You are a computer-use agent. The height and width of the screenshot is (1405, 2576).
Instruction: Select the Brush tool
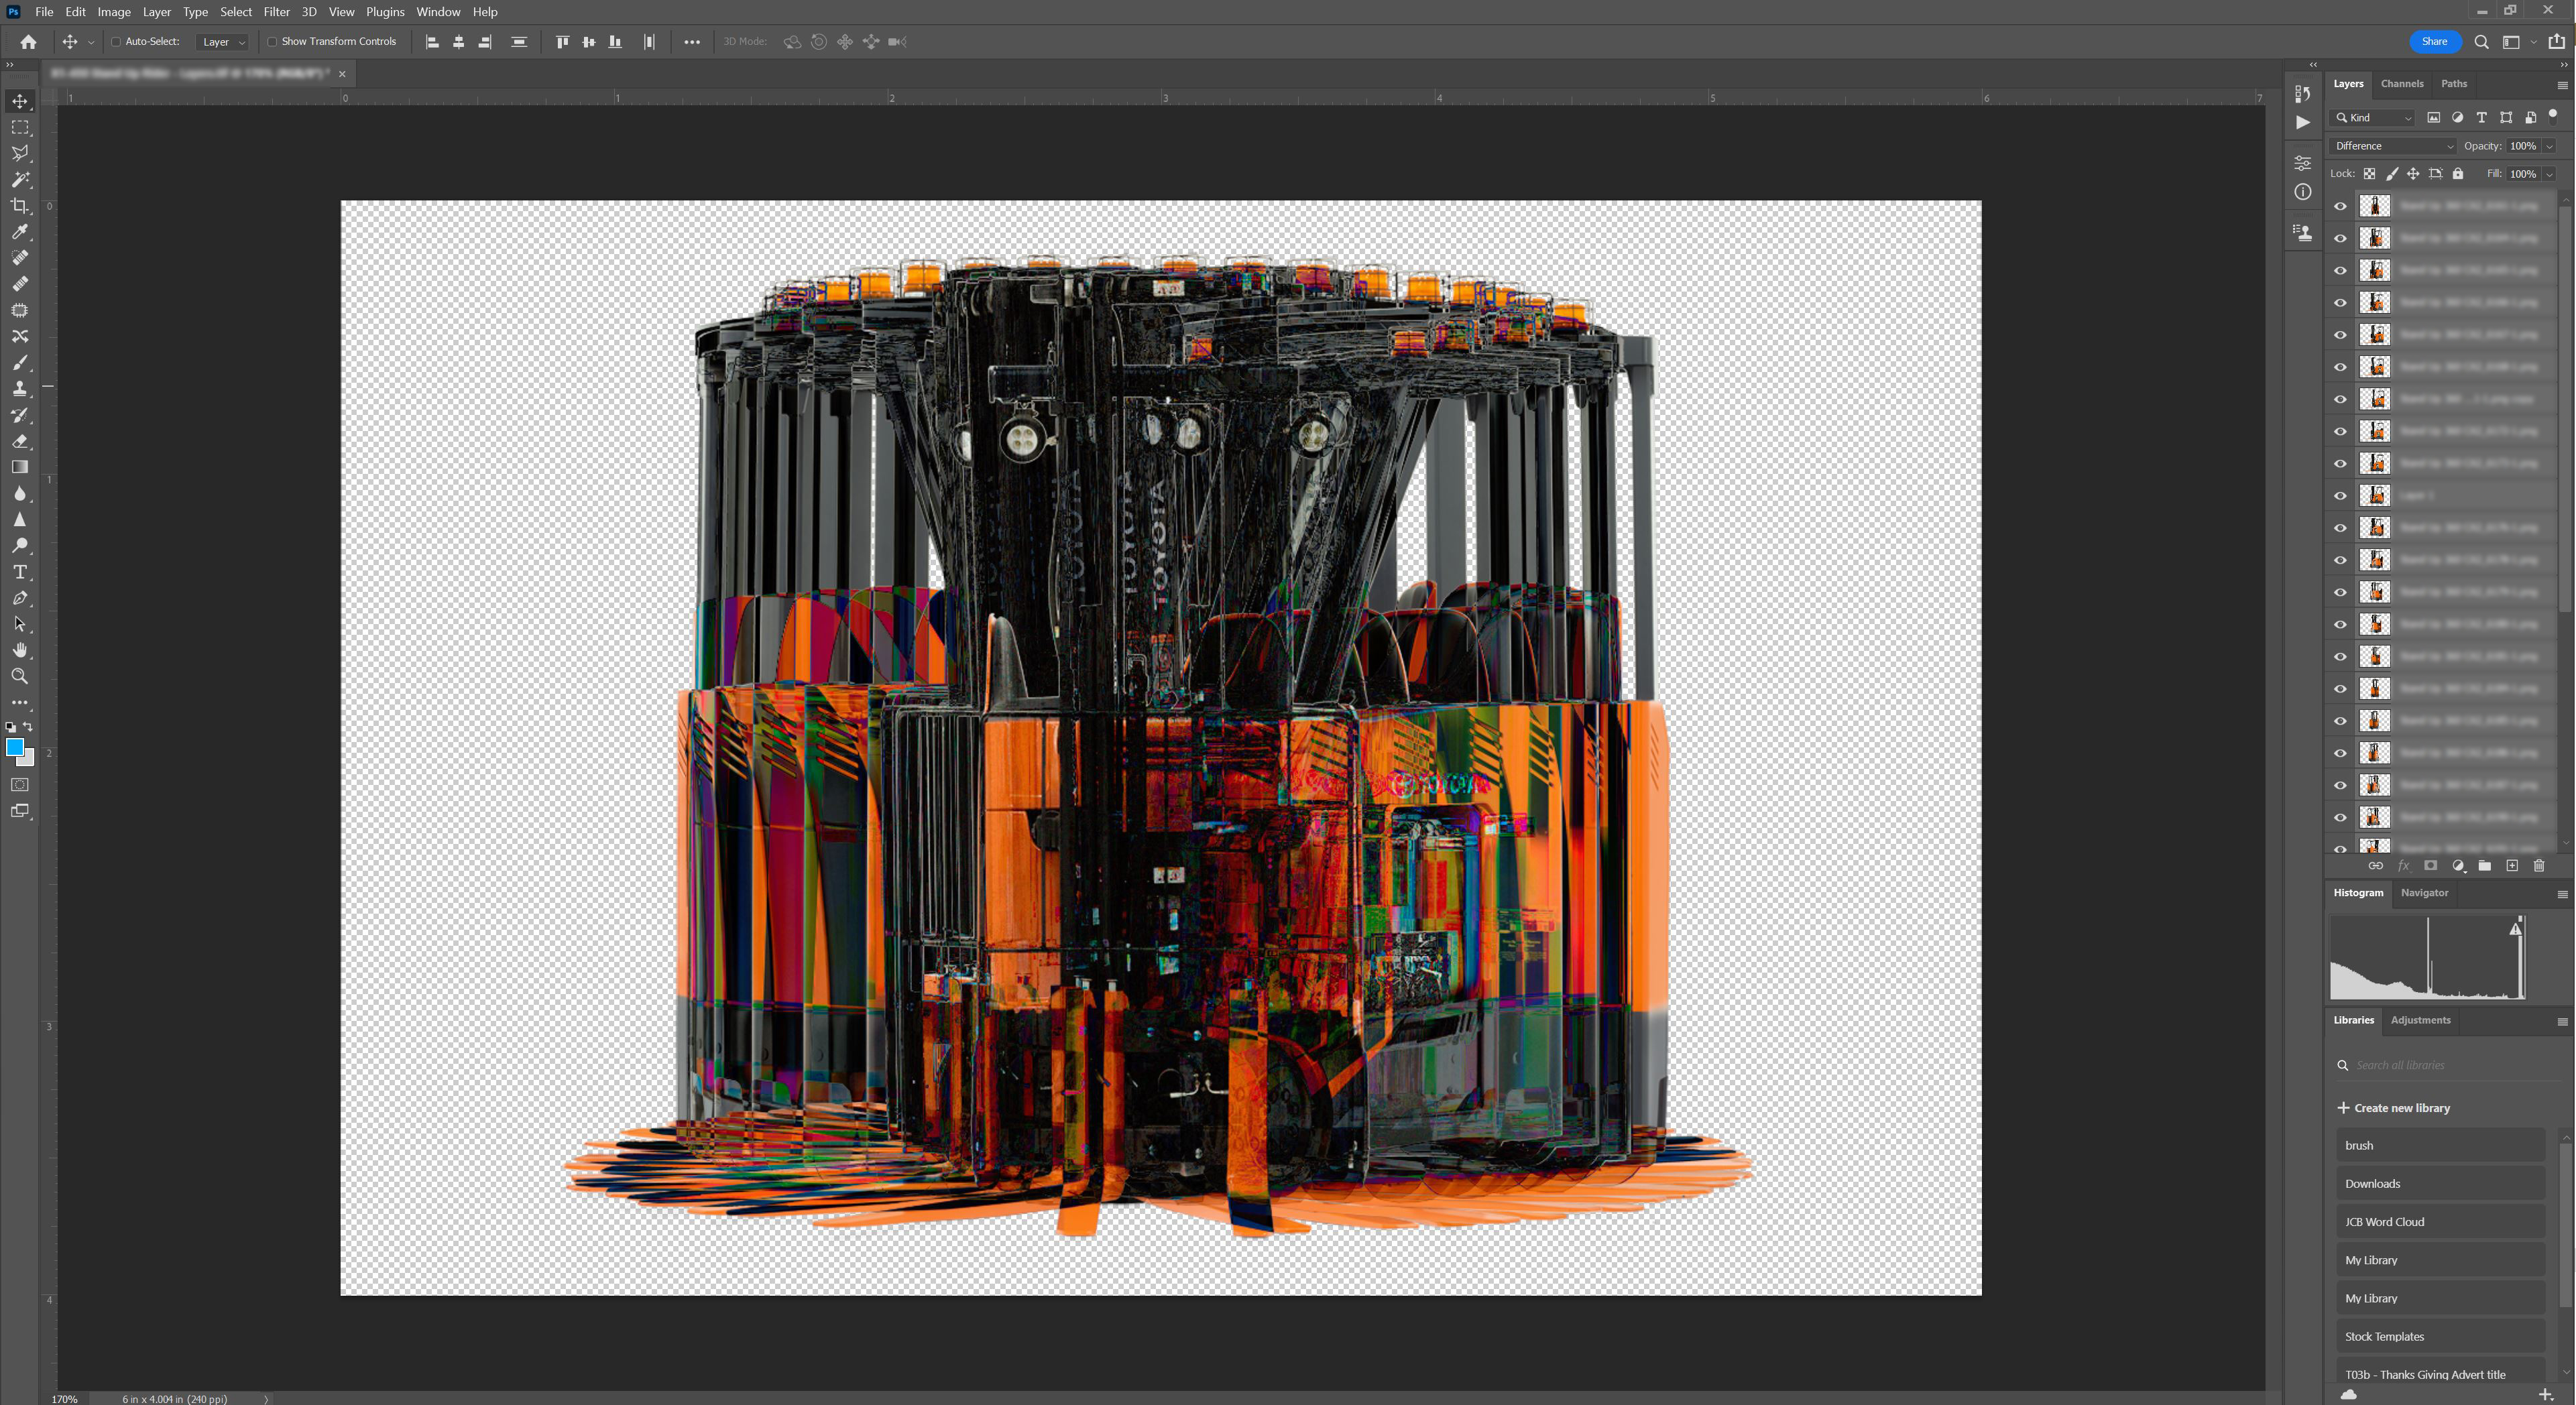pos(20,362)
